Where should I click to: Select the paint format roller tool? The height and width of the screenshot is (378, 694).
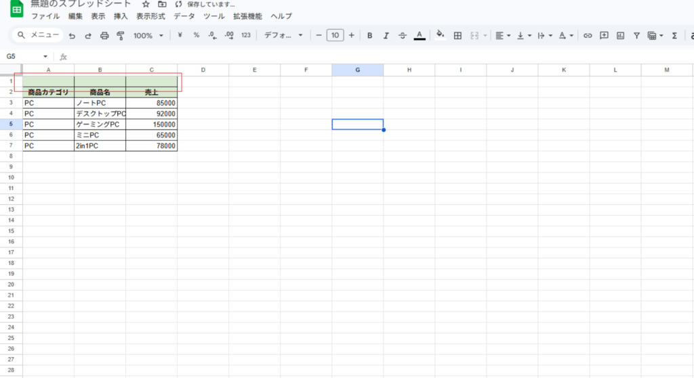coord(121,35)
